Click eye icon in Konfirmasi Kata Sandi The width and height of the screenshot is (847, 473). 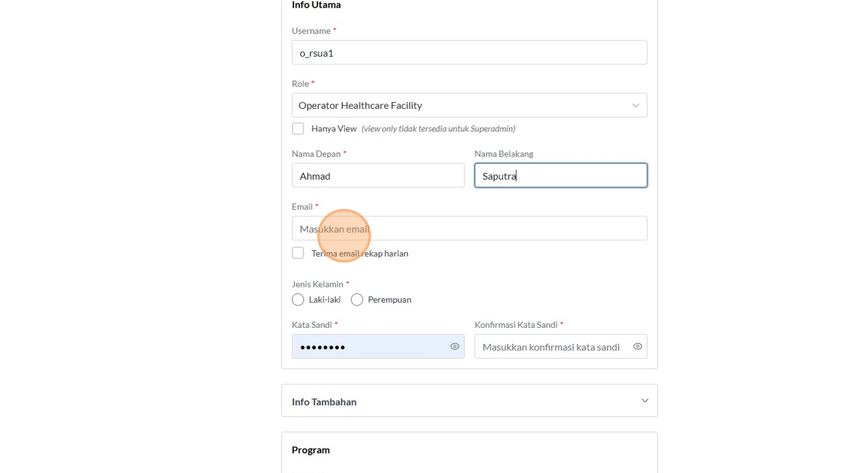point(638,347)
